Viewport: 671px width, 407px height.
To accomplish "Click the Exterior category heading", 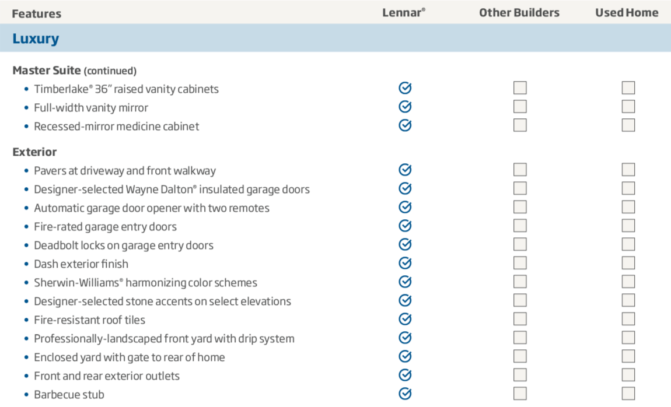I will click(x=34, y=152).
